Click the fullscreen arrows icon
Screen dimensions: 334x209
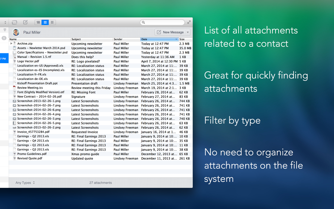189,22
